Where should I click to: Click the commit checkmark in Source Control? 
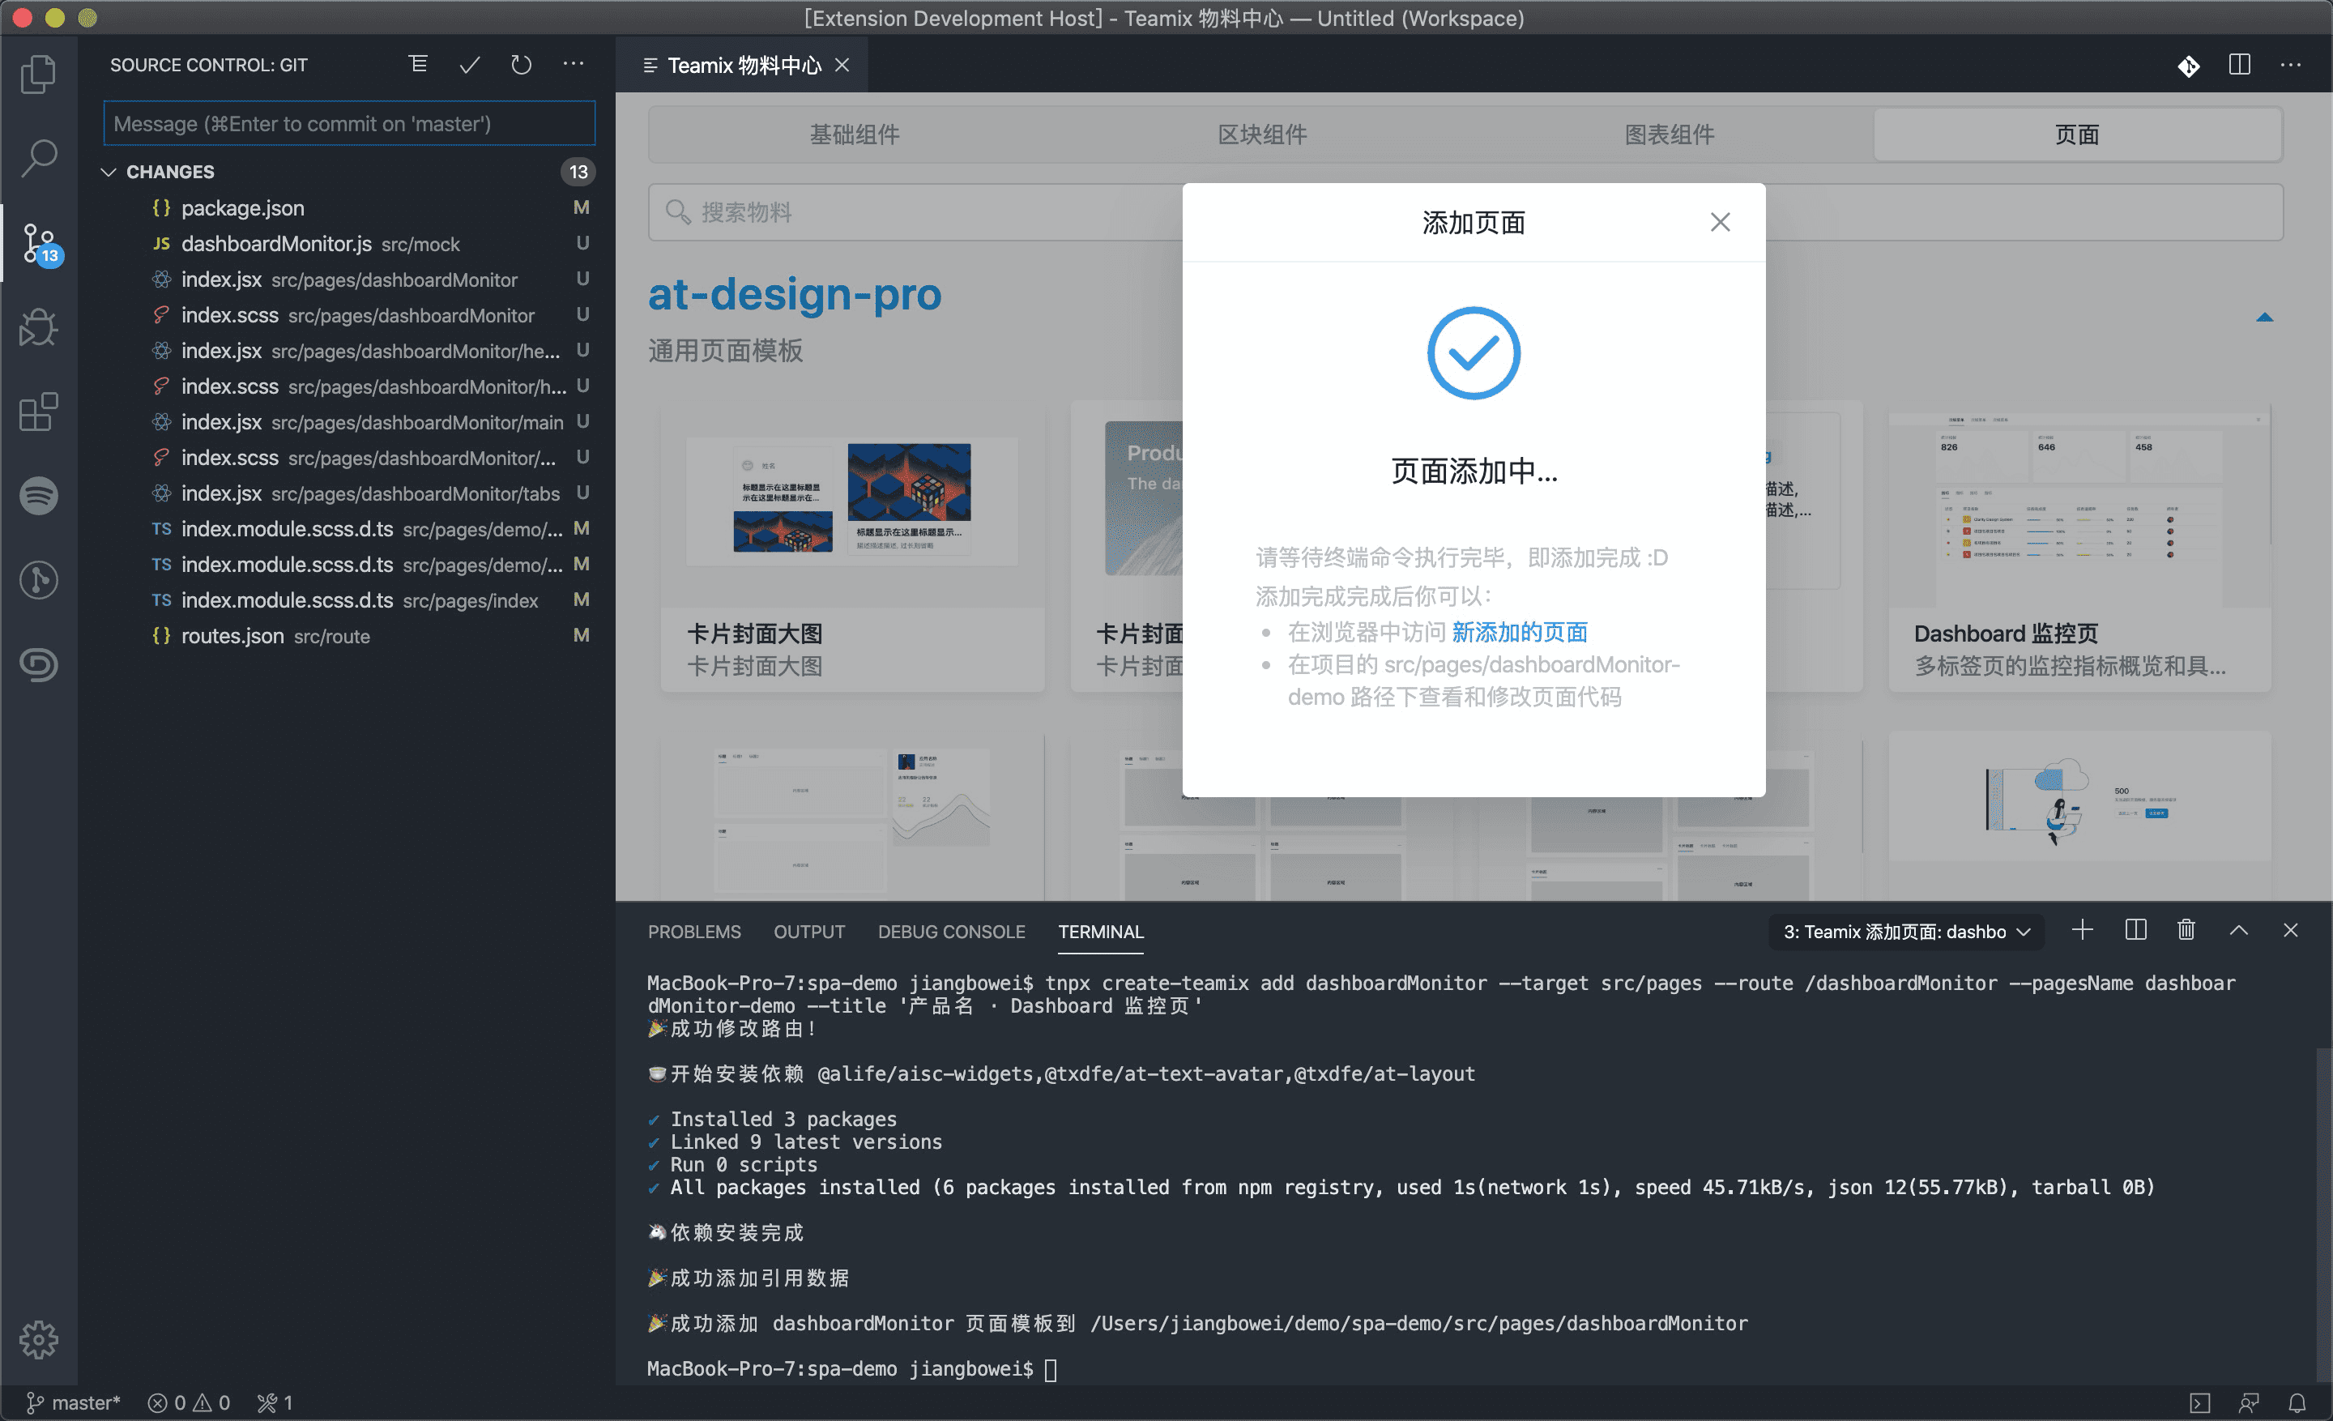coord(470,64)
